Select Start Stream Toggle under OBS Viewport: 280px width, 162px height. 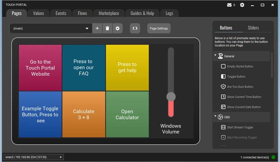coord(240,127)
